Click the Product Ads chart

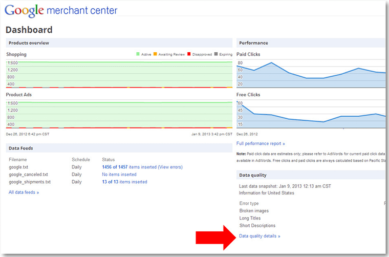(x=119, y=114)
